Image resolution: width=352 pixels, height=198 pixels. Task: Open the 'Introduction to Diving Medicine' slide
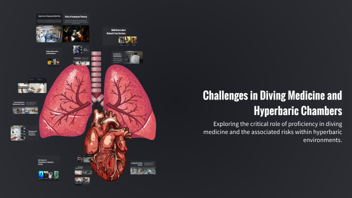[x=143, y=167]
